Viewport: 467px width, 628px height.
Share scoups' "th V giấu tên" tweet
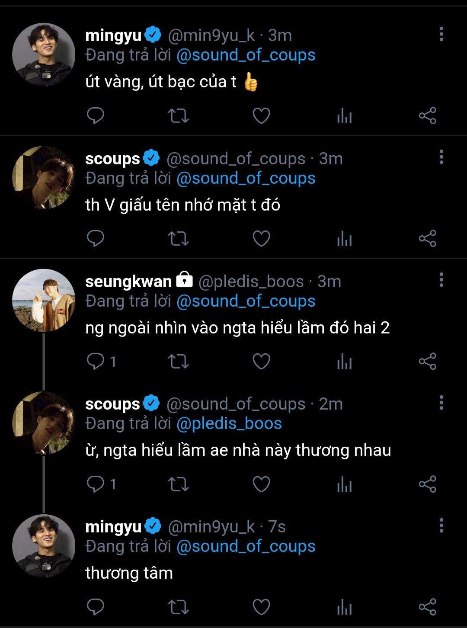coord(427,238)
